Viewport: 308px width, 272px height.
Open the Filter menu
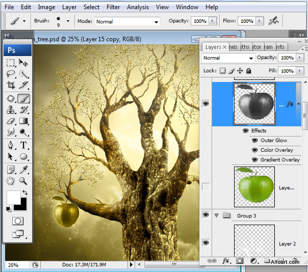point(113,7)
